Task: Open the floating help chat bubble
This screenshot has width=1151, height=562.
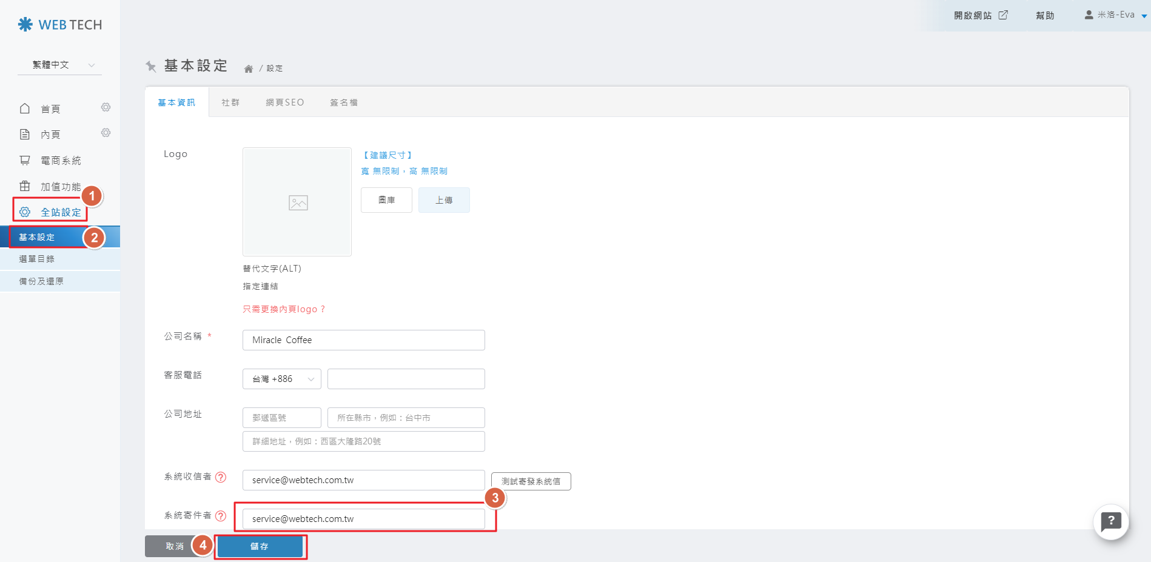Action: 1110,521
